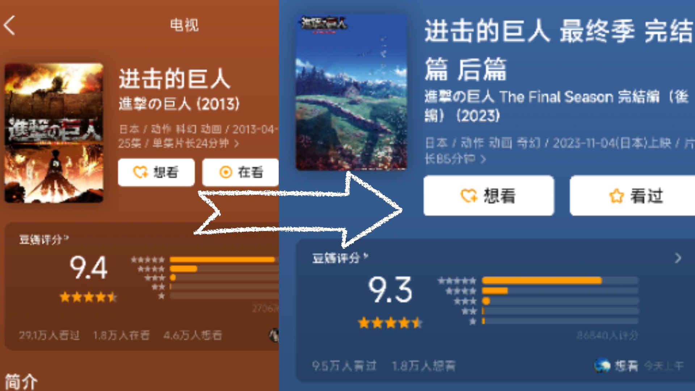Tap the info mark beside left 豆瓣评分

(66, 237)
